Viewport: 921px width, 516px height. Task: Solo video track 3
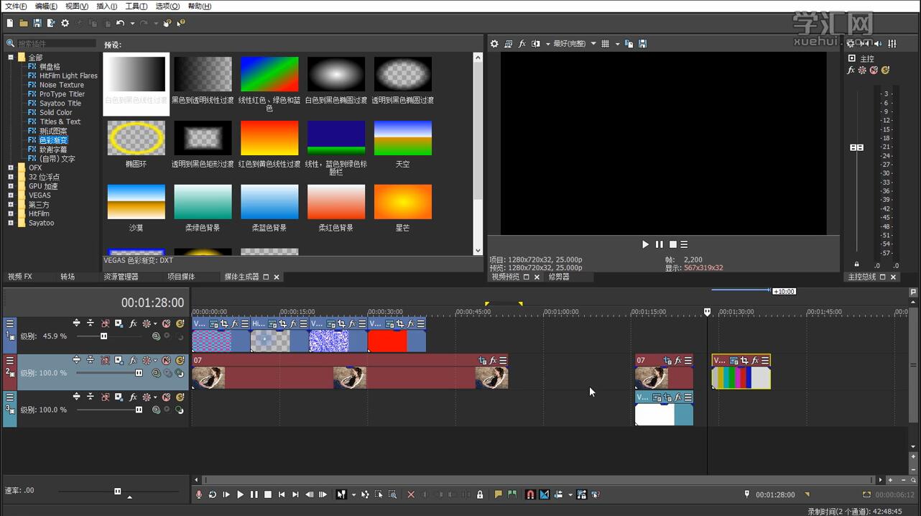[180, 397]
